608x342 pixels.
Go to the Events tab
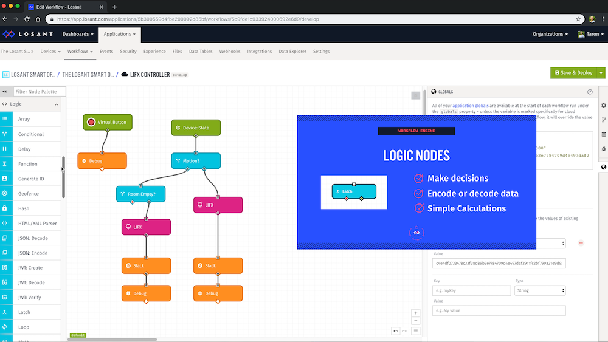[106, 51]
